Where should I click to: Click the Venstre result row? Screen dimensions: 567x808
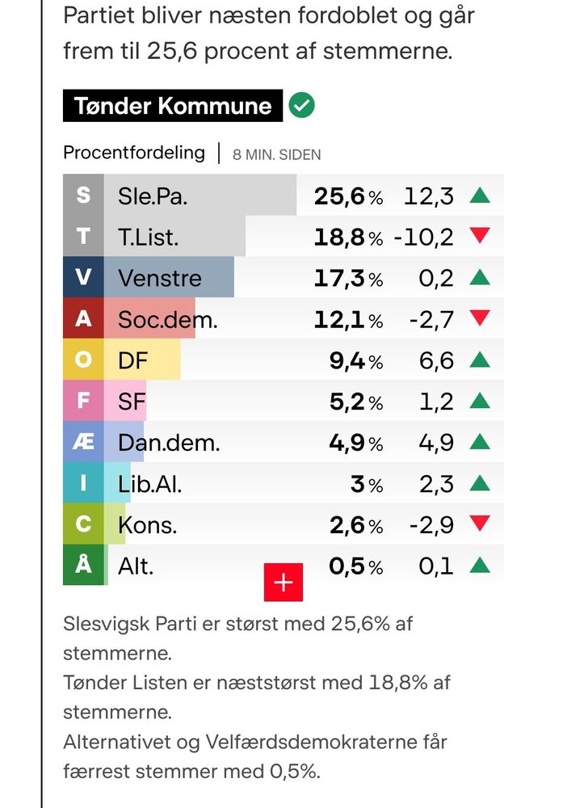[283, 277]
